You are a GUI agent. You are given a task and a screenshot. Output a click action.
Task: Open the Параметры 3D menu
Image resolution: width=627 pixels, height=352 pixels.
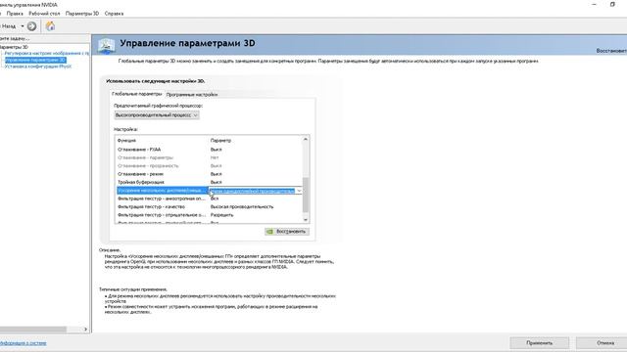coord(82,13)
